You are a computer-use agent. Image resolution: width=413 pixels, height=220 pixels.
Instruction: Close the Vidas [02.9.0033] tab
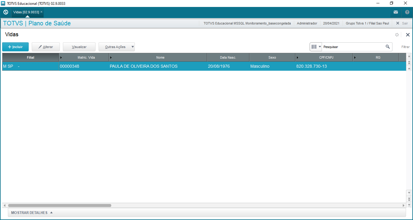(41, 12)
